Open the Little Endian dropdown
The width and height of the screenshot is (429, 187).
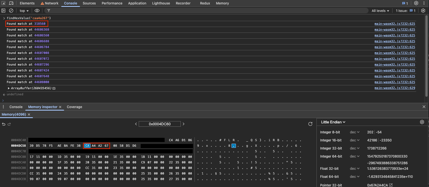[333, 122]
